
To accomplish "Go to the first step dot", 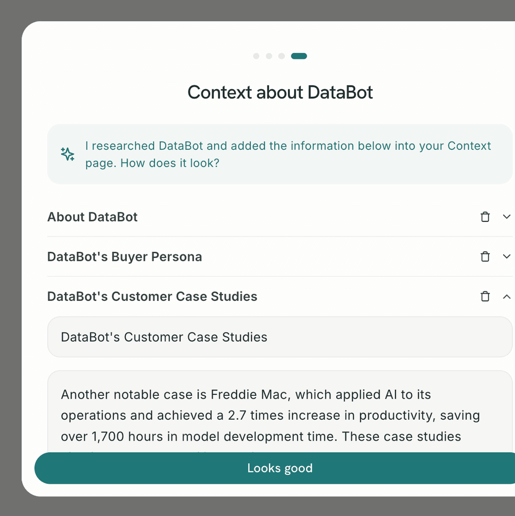I will (256, 56).
